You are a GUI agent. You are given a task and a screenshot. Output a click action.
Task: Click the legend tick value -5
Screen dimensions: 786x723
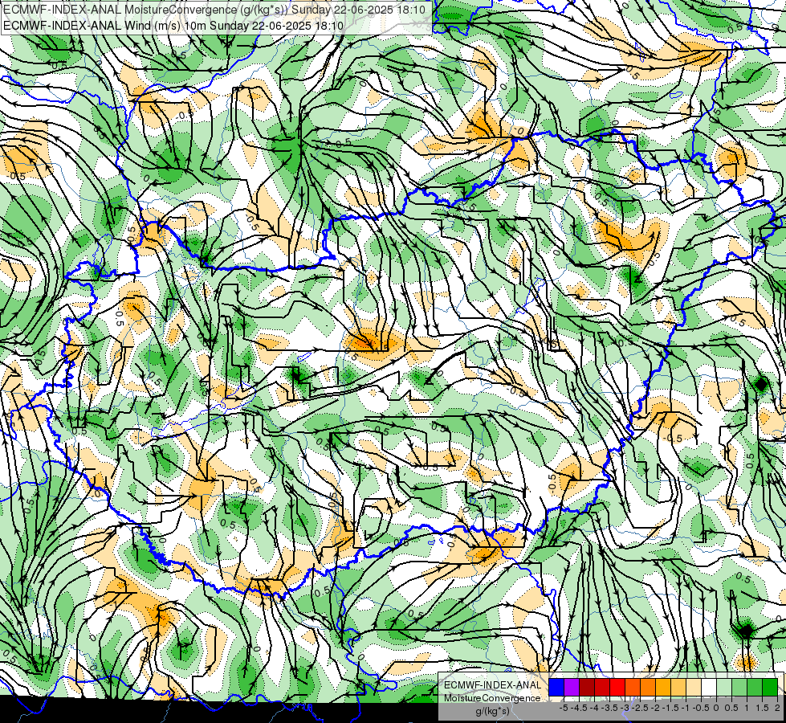click(564, 708)
